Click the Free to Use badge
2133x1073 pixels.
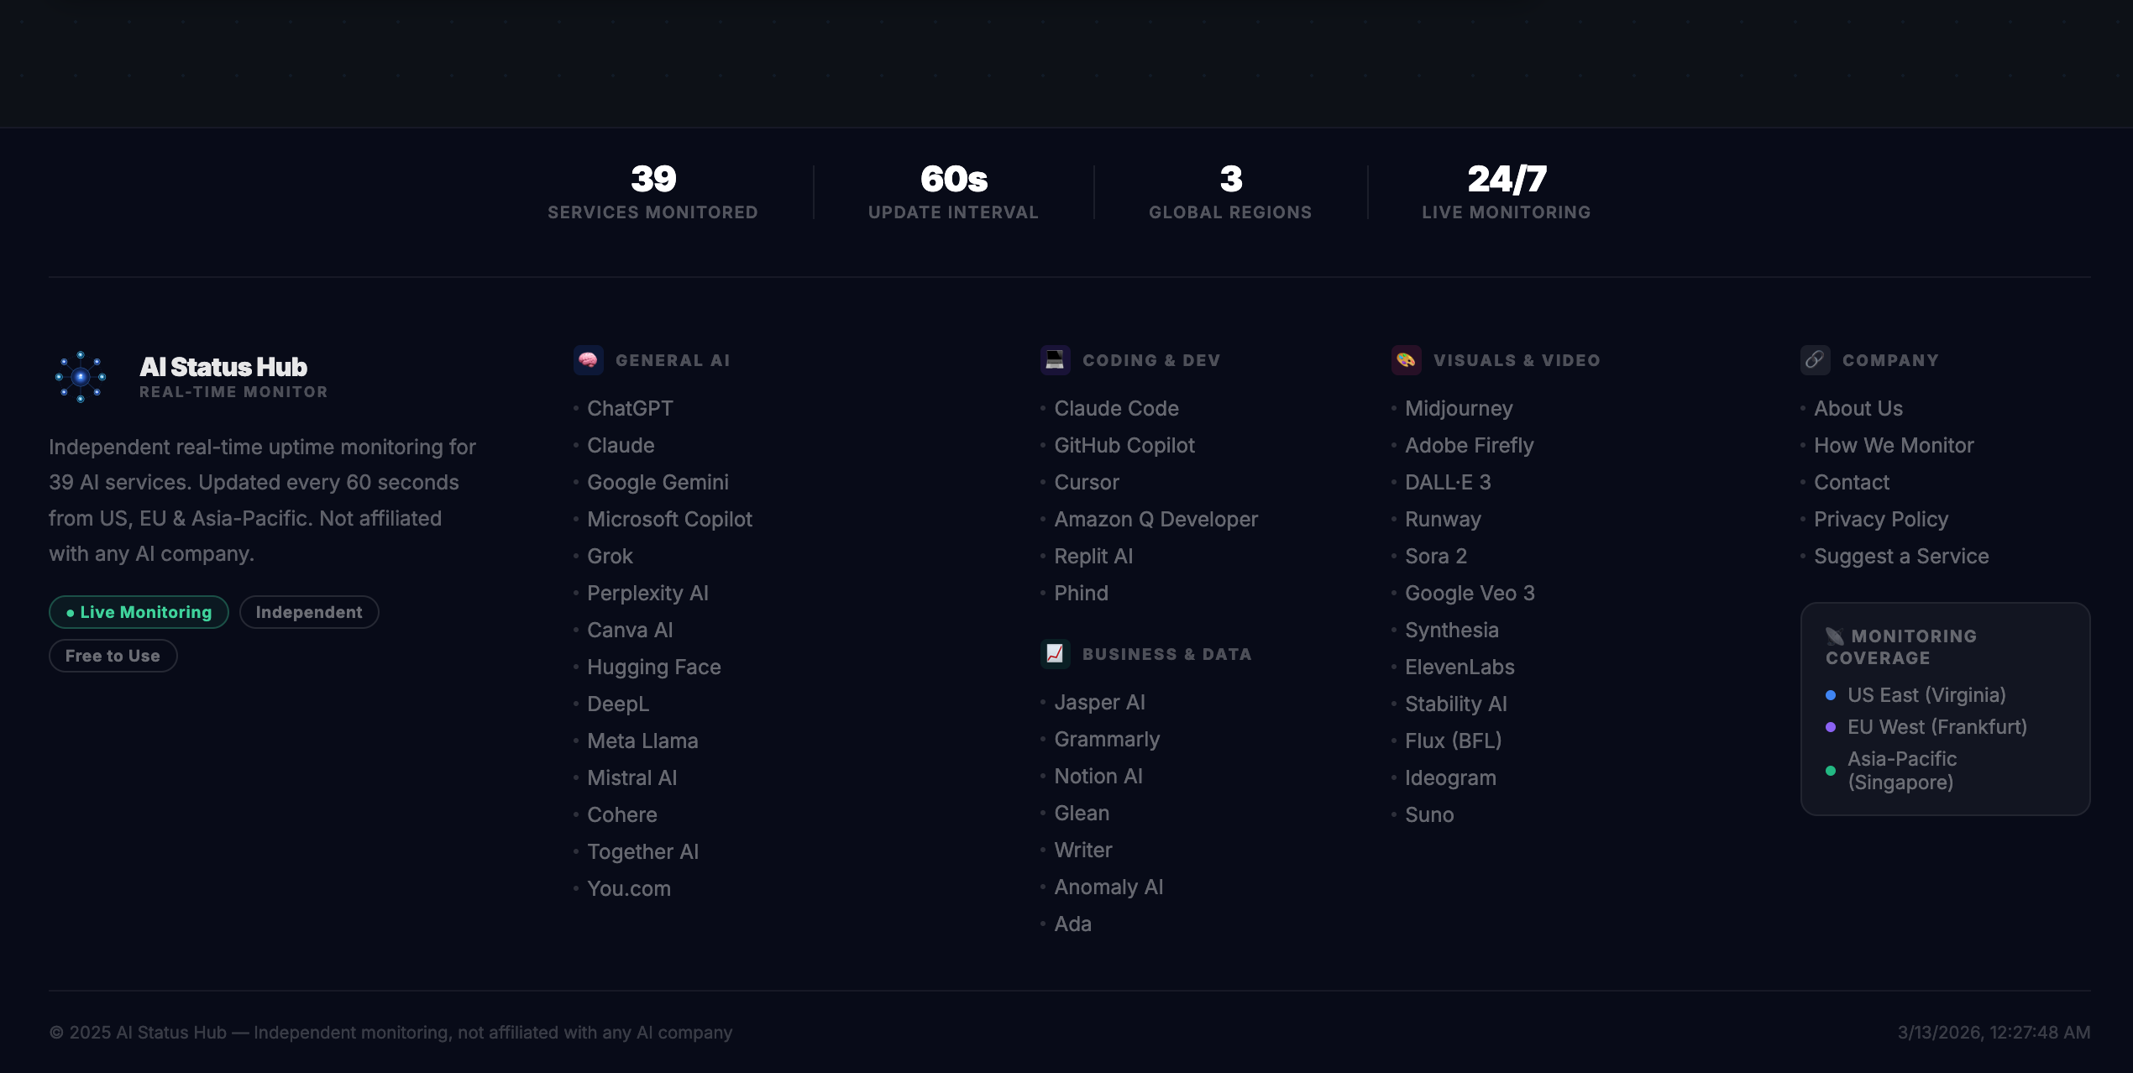(113, 656)
